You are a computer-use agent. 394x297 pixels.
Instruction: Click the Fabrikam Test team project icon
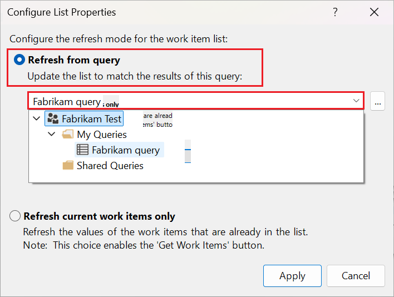pyautogui.click(x=53, y=118)
